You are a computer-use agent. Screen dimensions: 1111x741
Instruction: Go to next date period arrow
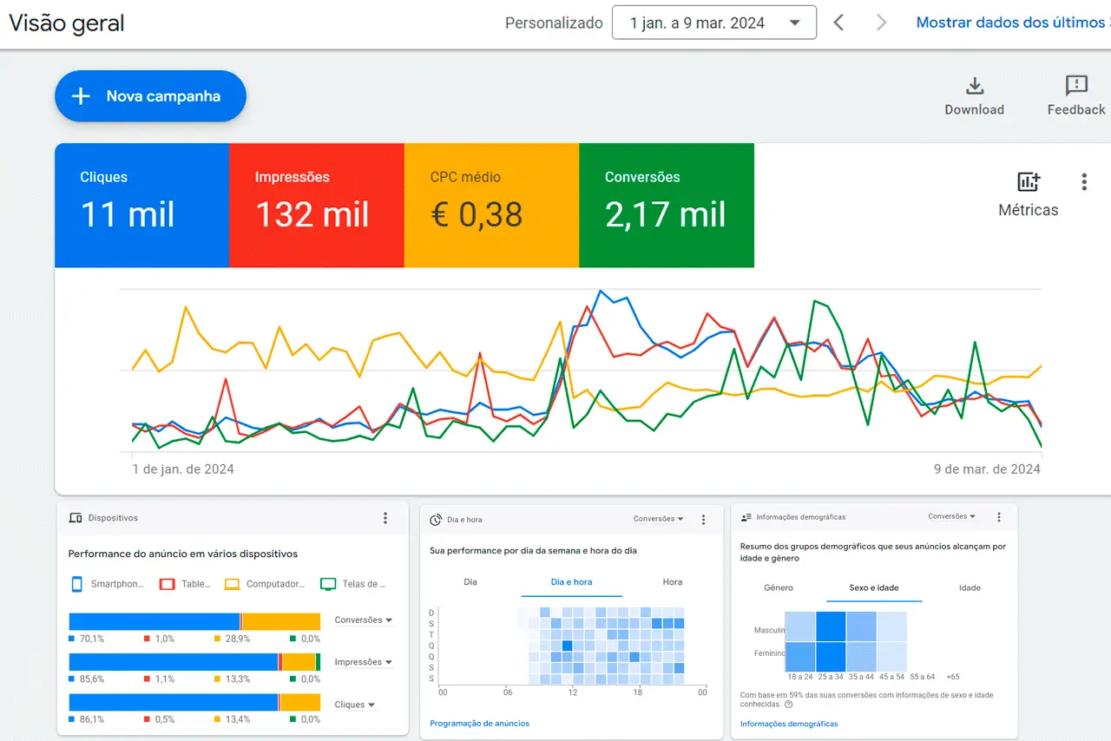(882, 23)
